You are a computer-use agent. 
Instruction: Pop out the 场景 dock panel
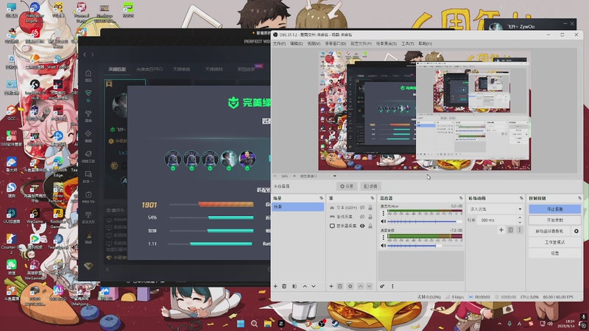(x=321, y=198)
